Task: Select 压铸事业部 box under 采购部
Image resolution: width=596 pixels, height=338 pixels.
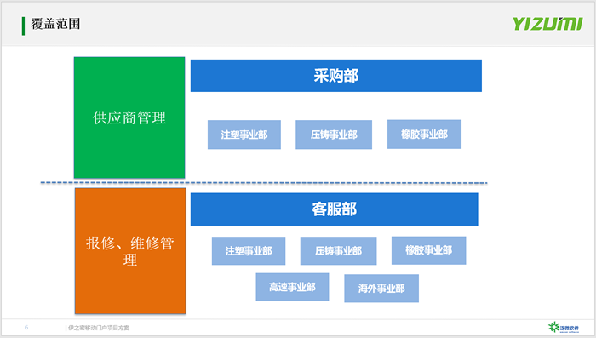Action: (x=334, y=135)
